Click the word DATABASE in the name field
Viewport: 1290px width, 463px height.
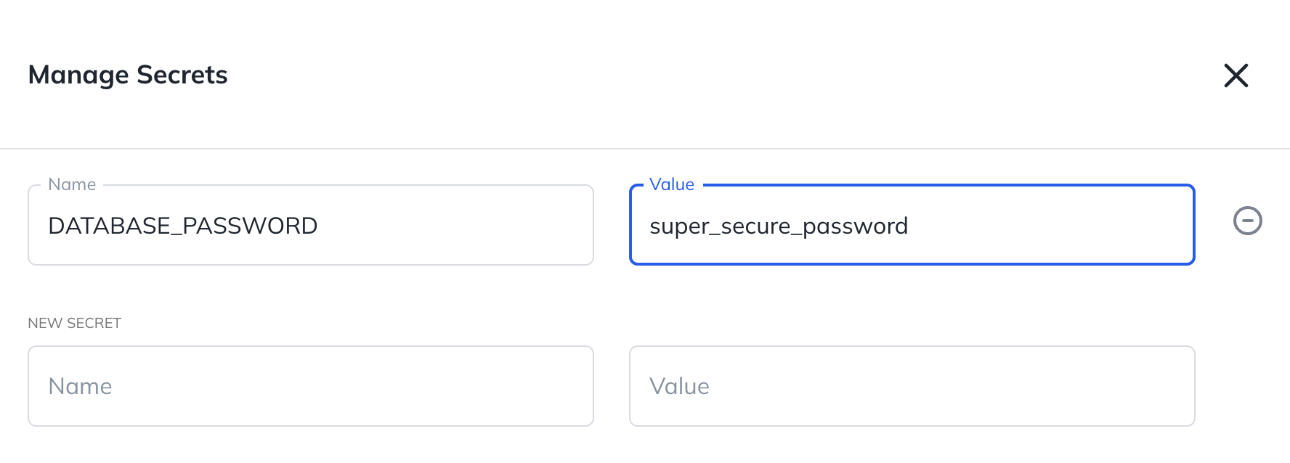109,226
